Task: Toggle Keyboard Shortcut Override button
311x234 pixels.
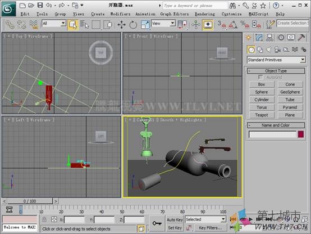Action: pyautogui.click(x=208, y=25)
